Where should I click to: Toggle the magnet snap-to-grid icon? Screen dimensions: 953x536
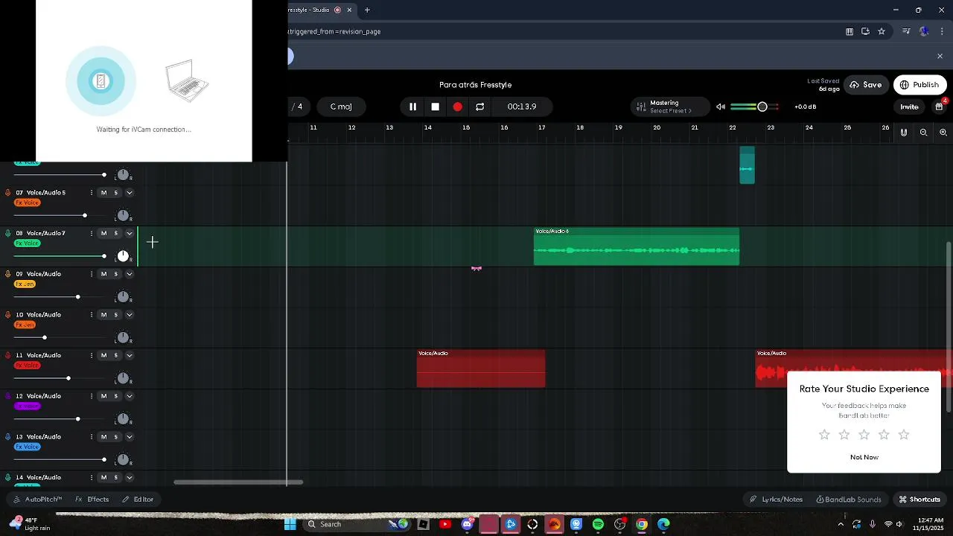click(904, 133)
